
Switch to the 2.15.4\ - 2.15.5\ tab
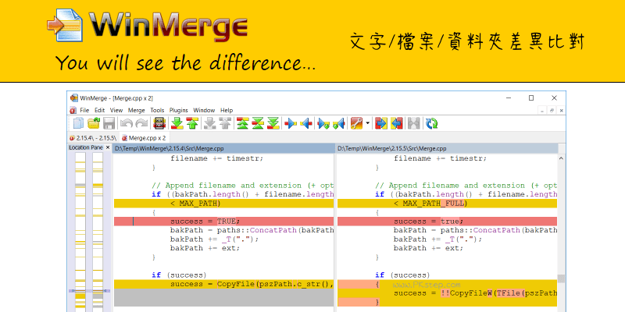pyautogui.click(x=93, y=138)
